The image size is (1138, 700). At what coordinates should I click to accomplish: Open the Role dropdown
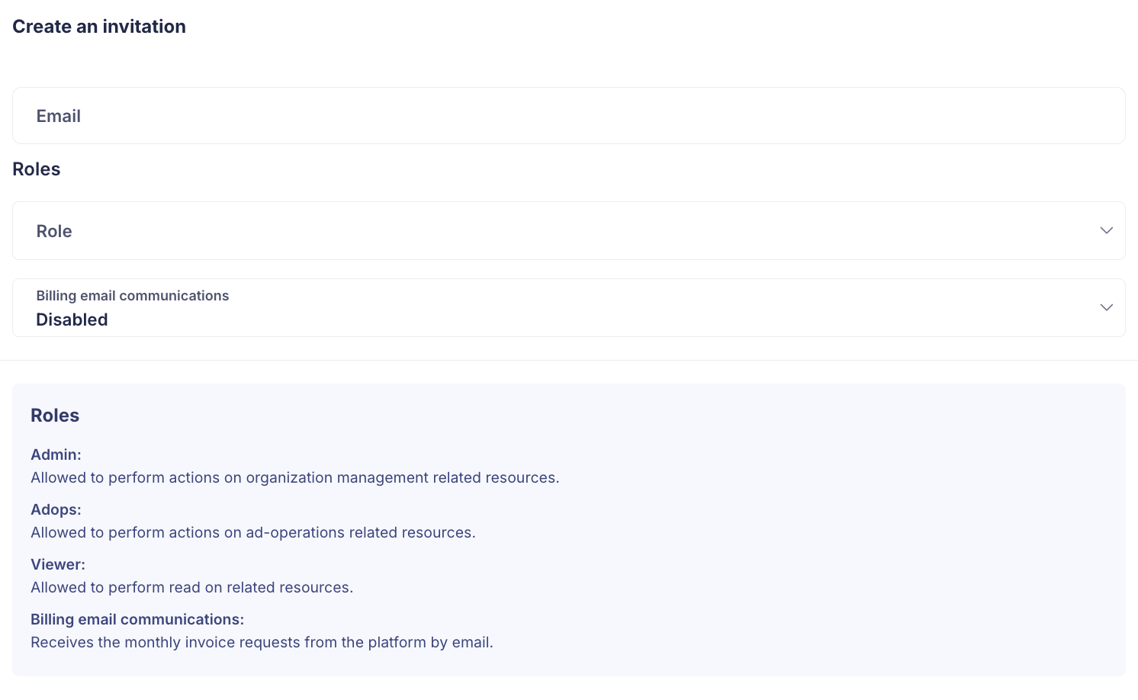pyautogui.click(x=568, y=231)
